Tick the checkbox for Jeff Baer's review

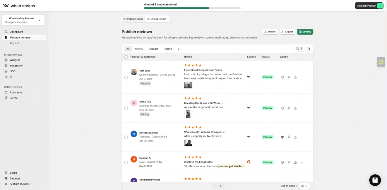pos(126,77)
